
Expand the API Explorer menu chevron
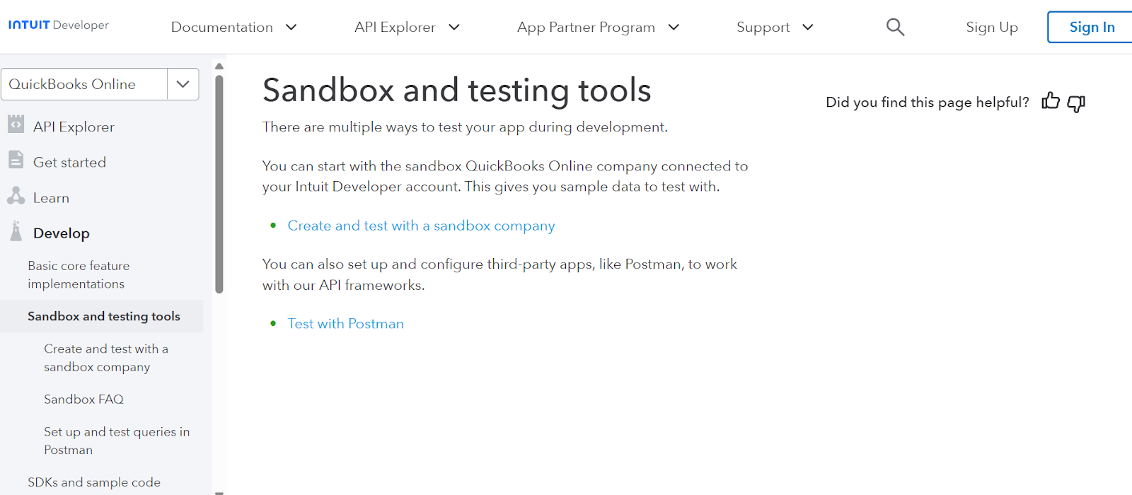[454, 28]
